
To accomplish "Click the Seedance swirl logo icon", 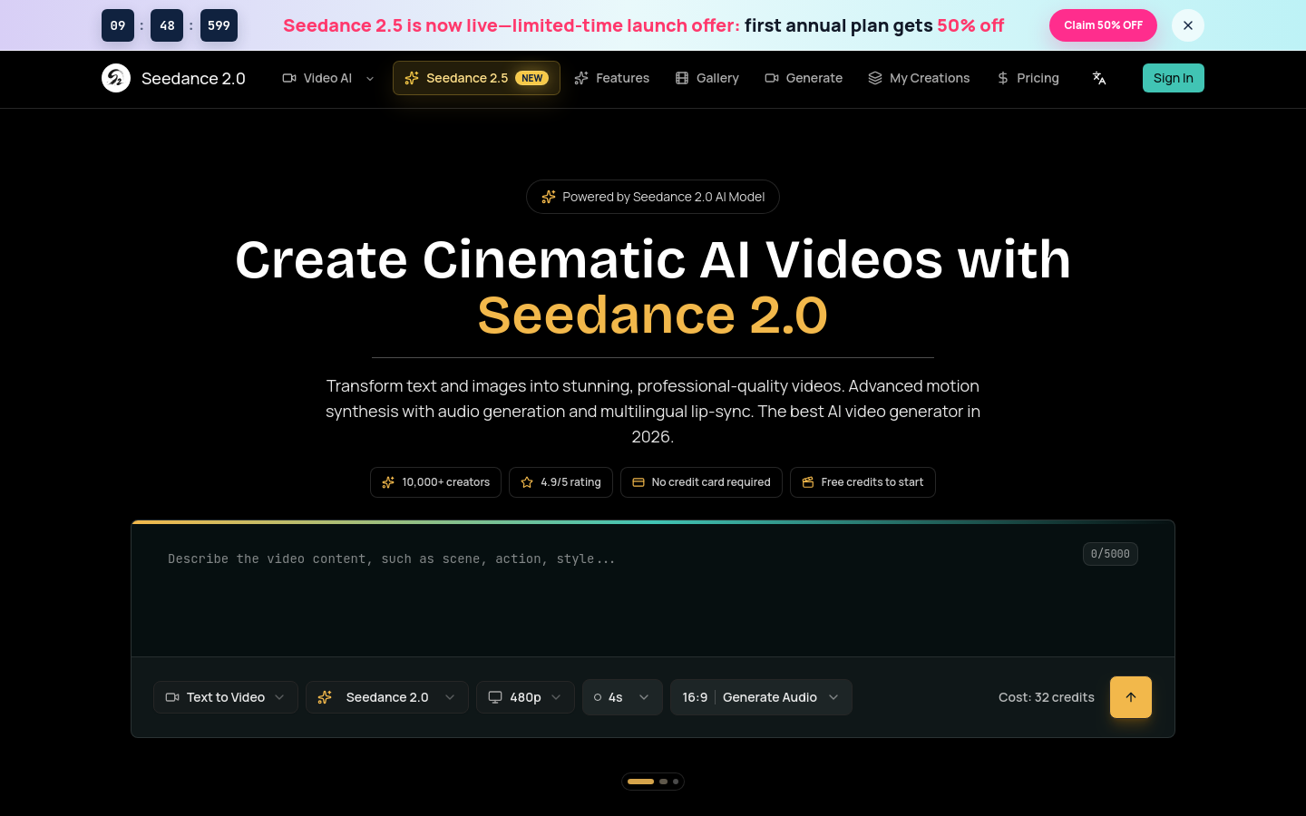I will click(116, 78).
